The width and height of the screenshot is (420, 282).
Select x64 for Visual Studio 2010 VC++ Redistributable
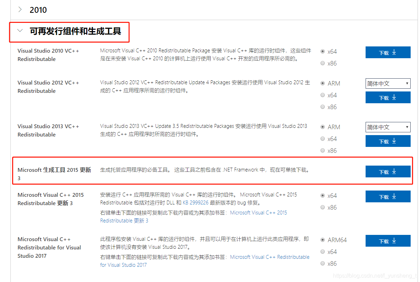323,51
